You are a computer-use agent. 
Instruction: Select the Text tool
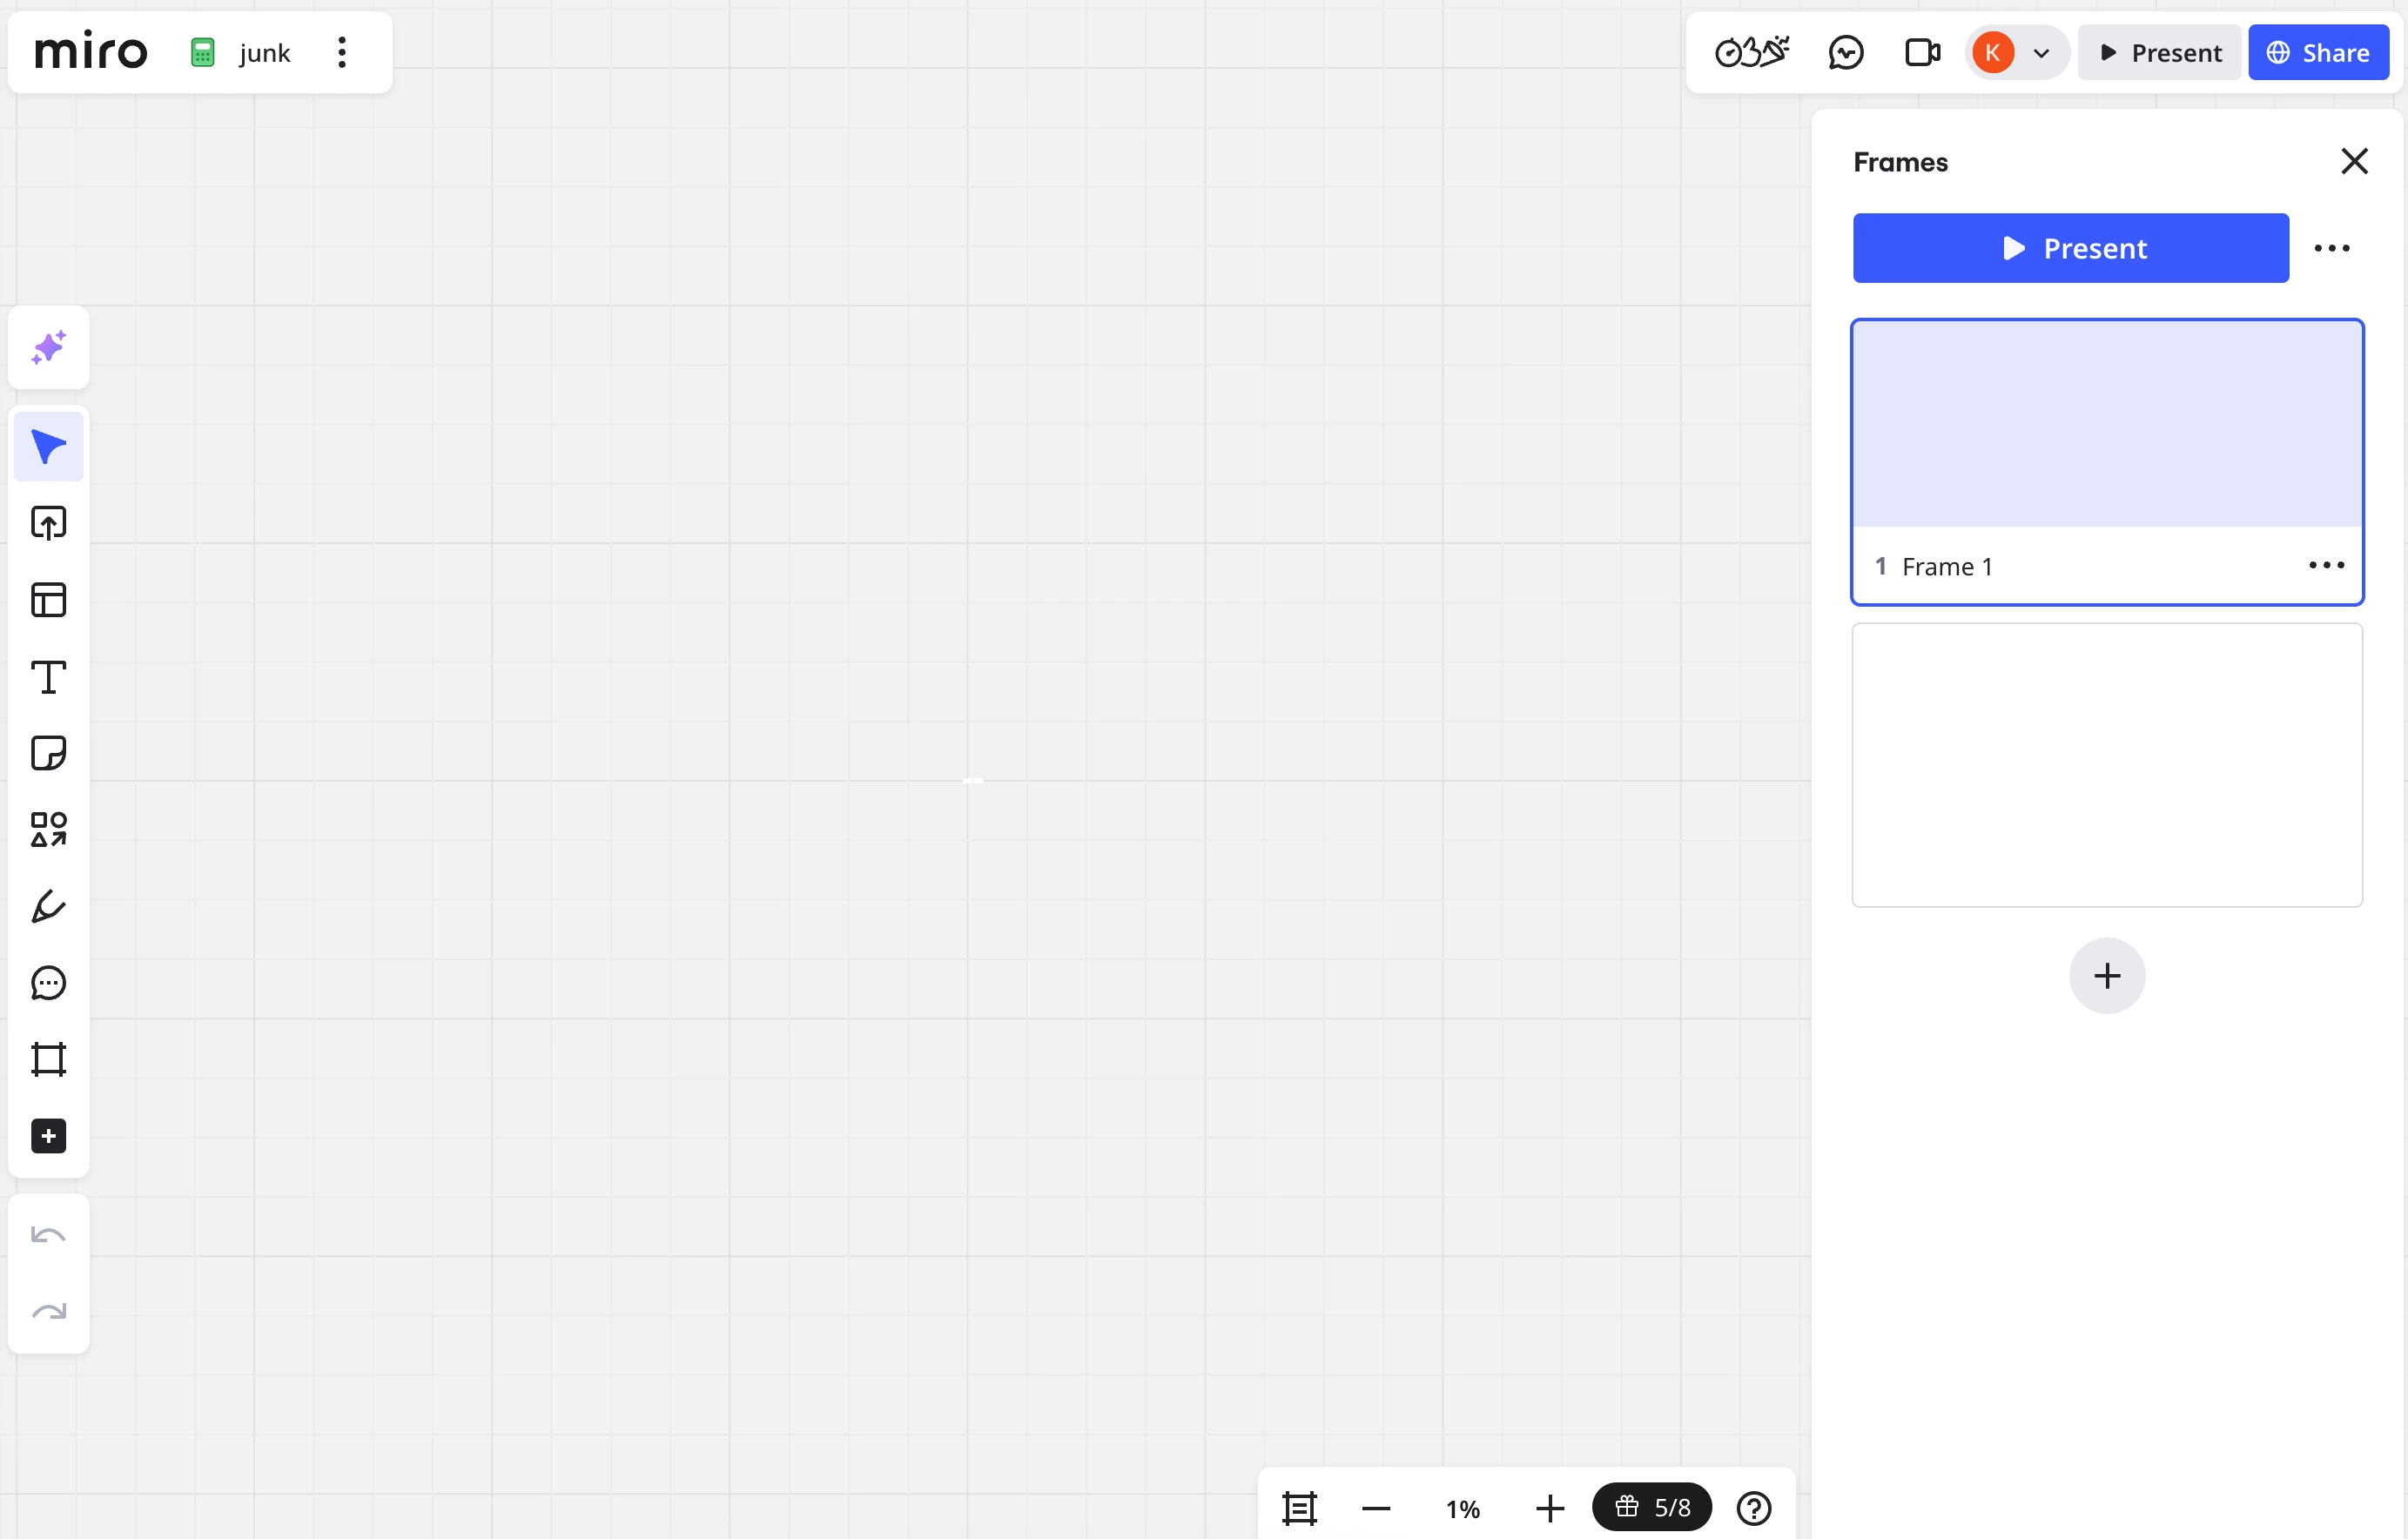point(48,677)
